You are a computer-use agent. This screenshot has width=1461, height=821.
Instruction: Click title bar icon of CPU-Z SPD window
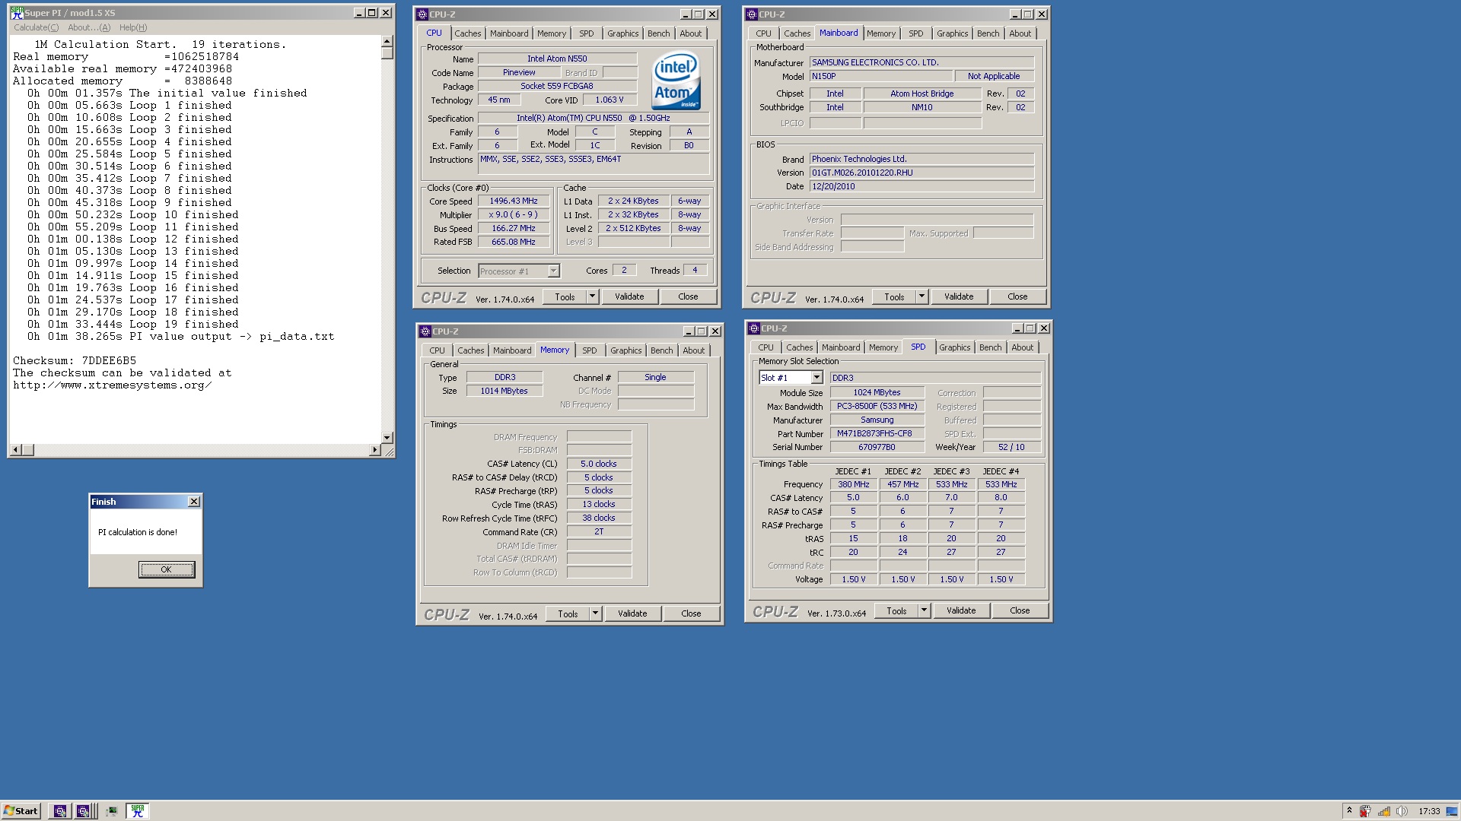click(754, 328)
